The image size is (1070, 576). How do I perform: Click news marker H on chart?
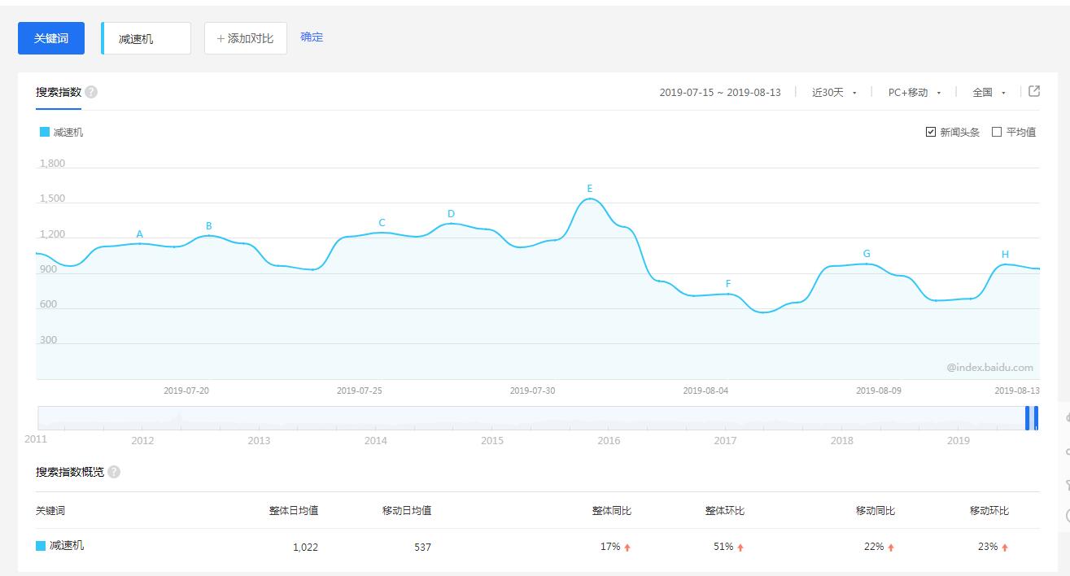1005,255
